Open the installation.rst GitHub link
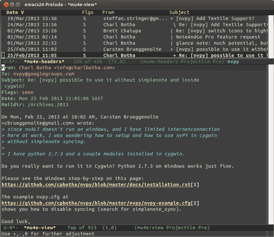Image resolution: width=274 pixels, height=237 pixels. pos(96,185)
